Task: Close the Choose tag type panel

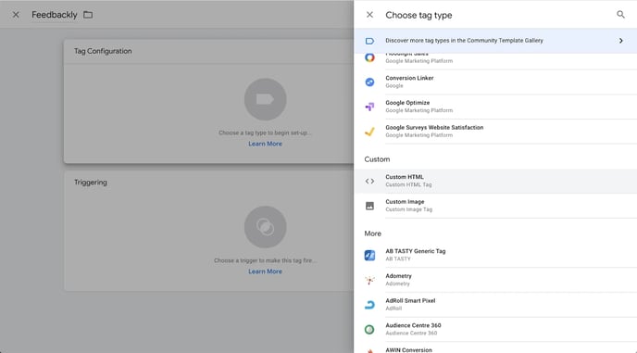Action: tap(369, 15)
